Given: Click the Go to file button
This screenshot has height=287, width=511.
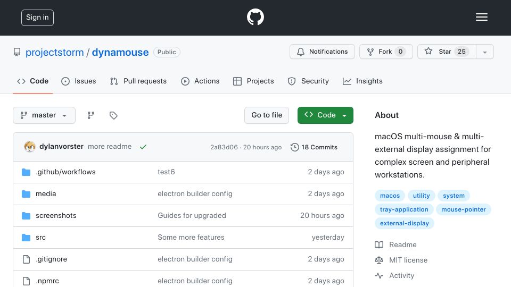Looking at the screenshot, I should [267, 115].
